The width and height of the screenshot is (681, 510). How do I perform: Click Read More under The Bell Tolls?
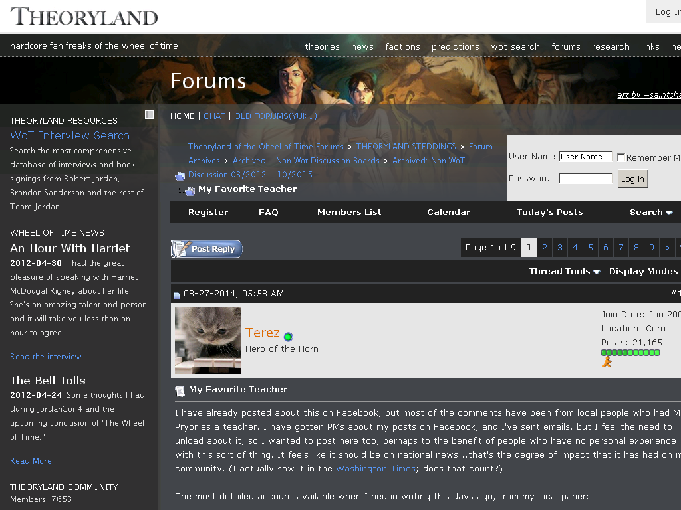tap(31, 461)
